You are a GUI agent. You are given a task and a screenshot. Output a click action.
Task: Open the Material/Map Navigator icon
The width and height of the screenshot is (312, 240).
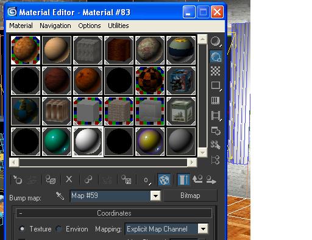(215, 160)
